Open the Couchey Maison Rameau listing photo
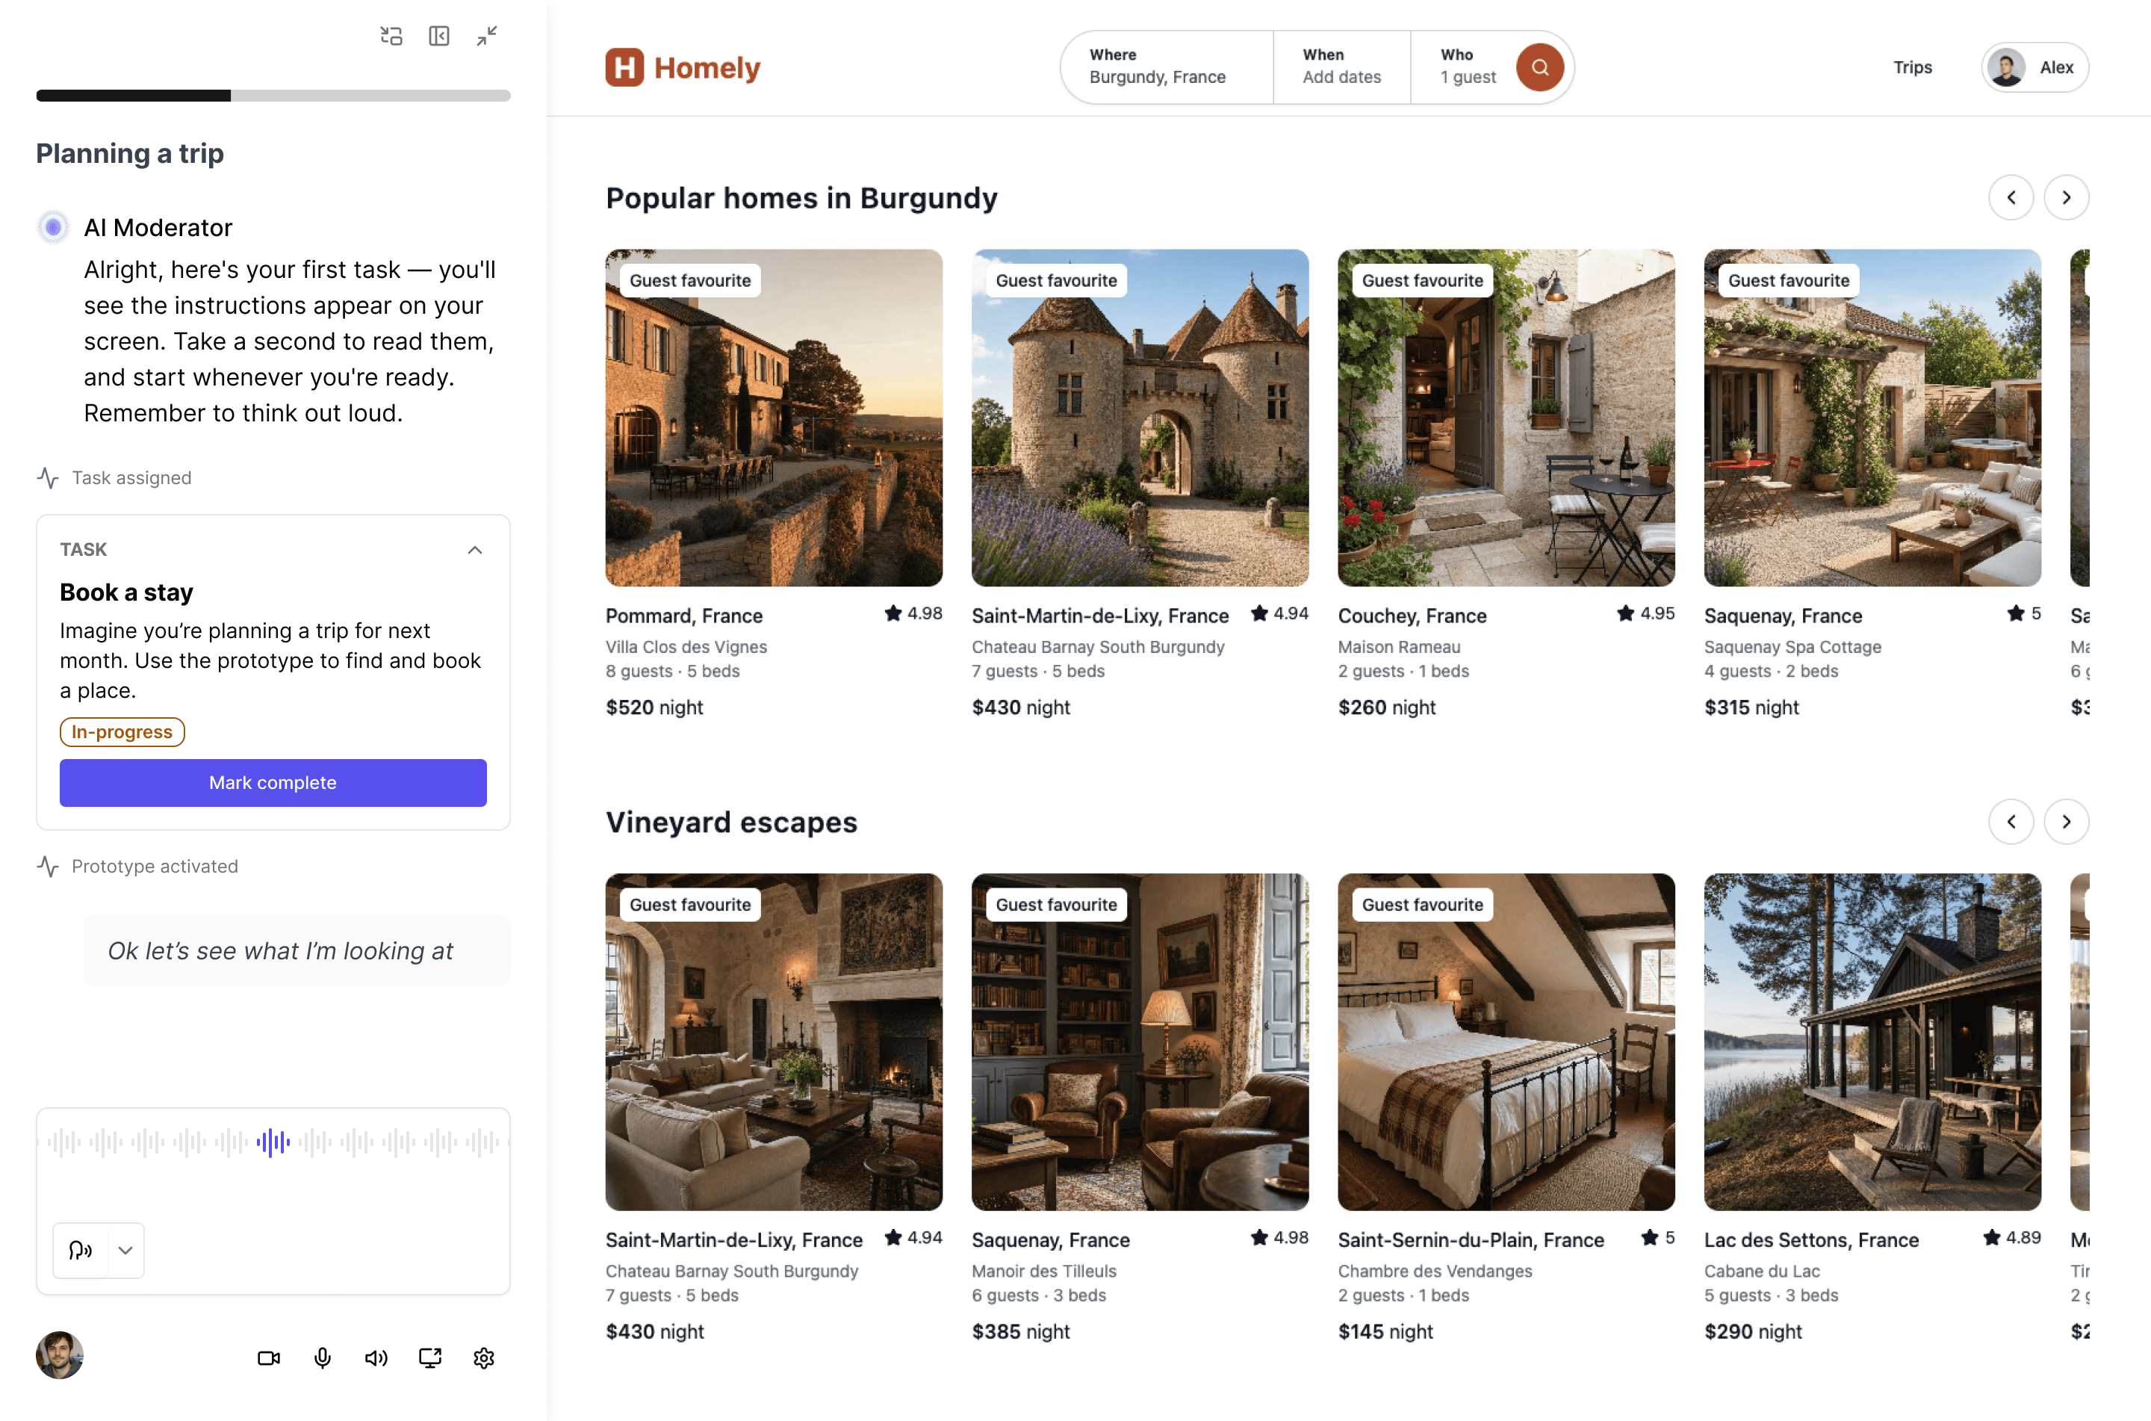2151x1421 pixels. coord(1505,418)
